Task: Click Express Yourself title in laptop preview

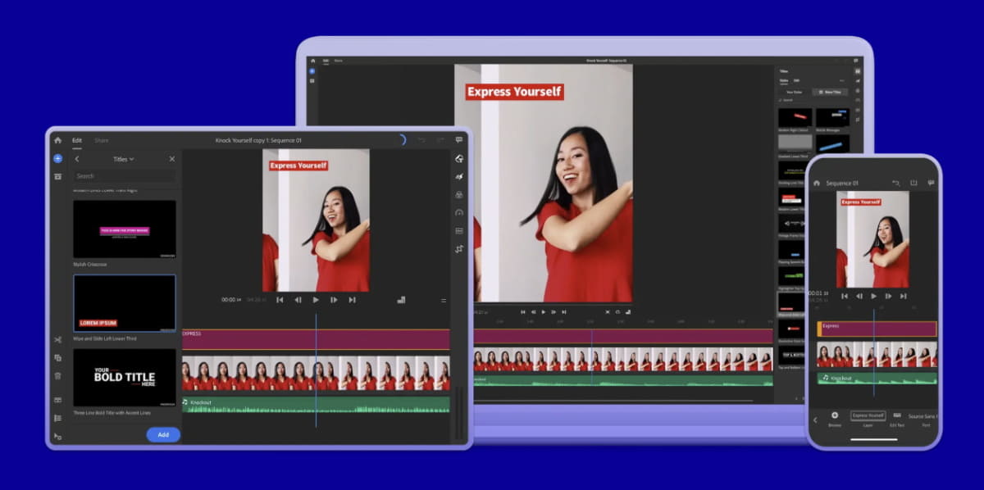Action: (x=514, y=92)
